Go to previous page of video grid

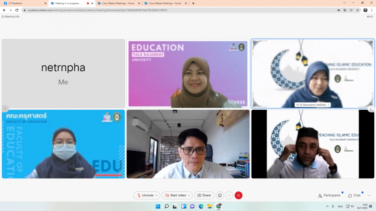[x=5, y=109]
